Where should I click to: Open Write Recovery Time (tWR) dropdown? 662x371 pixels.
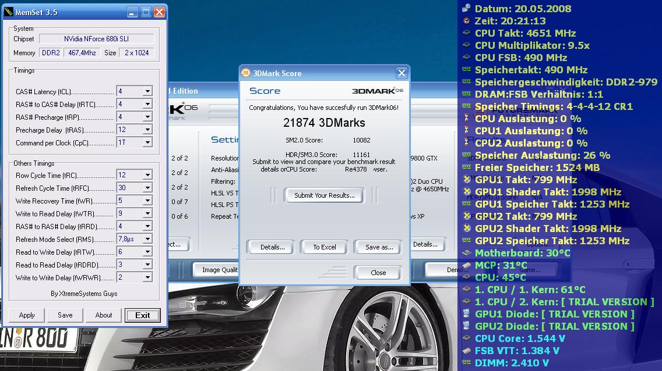pyautogui.click(x=147, y=201)
